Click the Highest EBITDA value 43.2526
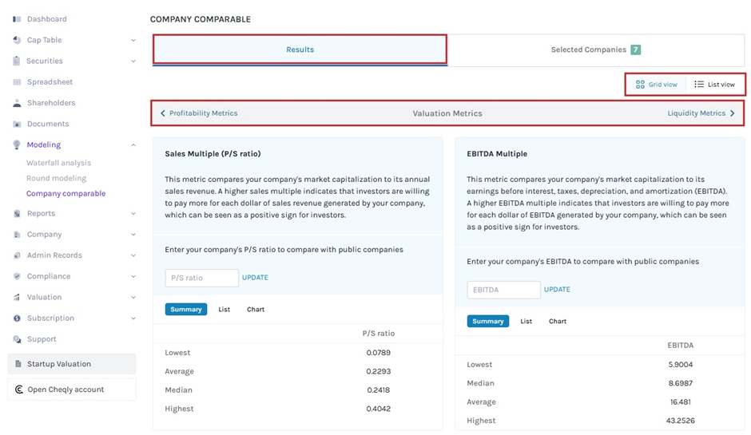Screen dimensions: 751x435 tap(680, 421)
